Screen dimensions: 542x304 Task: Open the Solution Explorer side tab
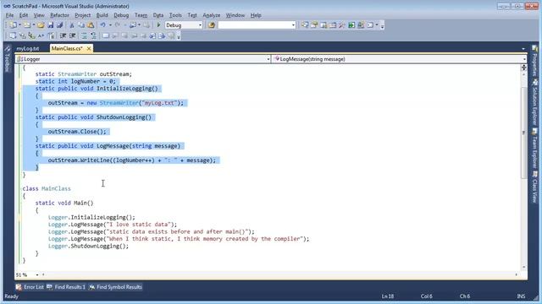(534, 102)
